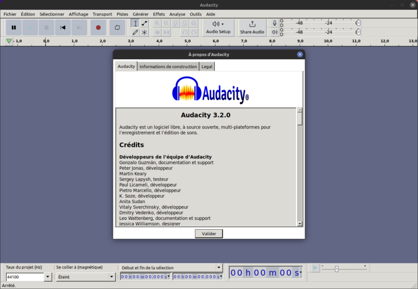418x289 pixels.
Task: Enable loop playback
Action: [x=117, y=28]
